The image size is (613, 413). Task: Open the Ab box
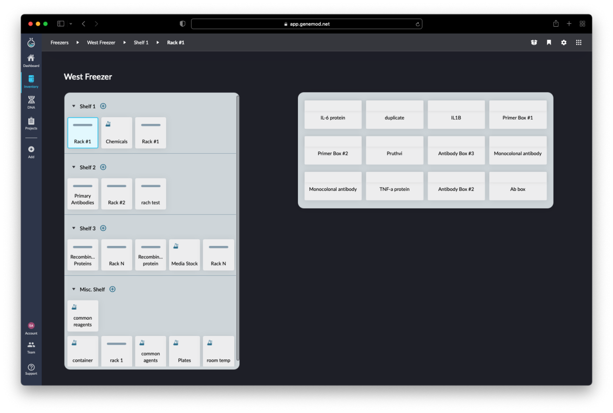tap(518, 186)
